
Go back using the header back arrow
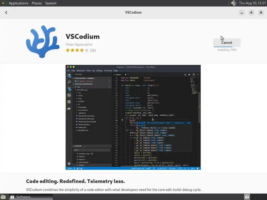click(x=6, y=12)
